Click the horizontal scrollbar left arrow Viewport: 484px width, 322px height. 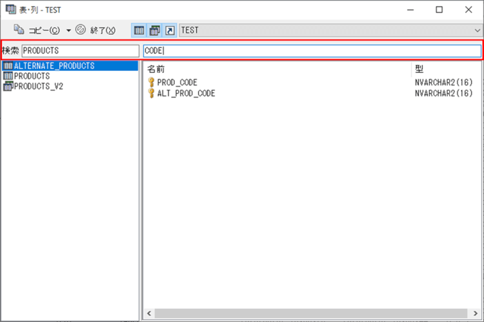click(149, 314)
